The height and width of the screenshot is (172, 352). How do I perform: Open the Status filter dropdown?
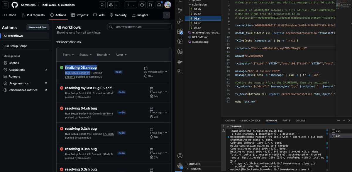pos(85,55)
